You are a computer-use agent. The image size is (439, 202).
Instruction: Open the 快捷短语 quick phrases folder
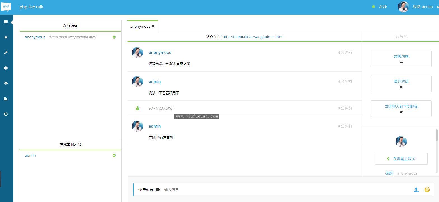tap(158, 190)
